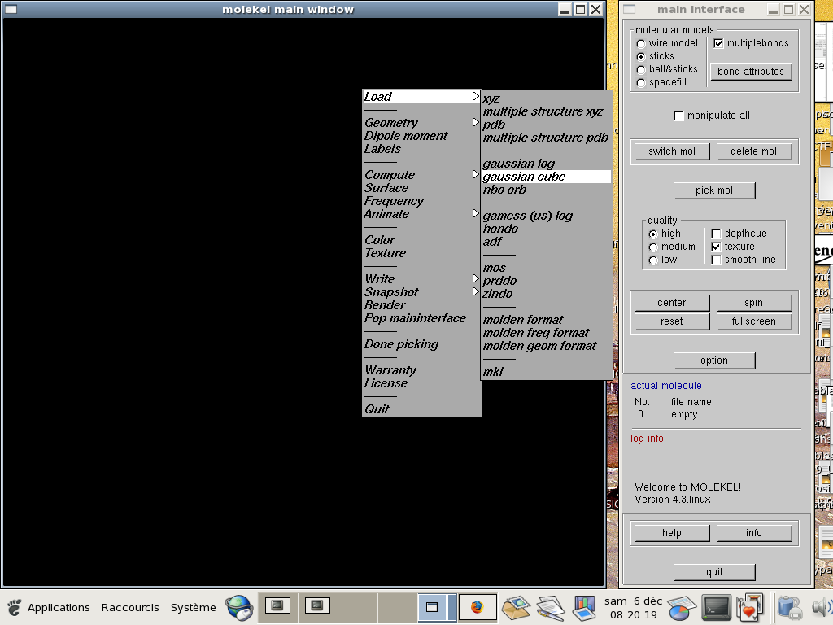The height and width of the screenshot is (625, 833).
Task: Toggle texture checkbox
Action: (x=716, y=247)
